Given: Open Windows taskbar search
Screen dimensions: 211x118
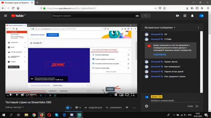Looking at the screenshot, I should tap(11, 115).
